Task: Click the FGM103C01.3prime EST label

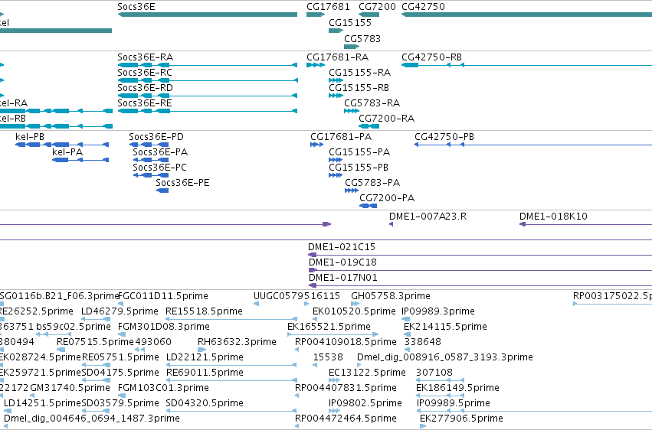Action: [x=163, y=388]
